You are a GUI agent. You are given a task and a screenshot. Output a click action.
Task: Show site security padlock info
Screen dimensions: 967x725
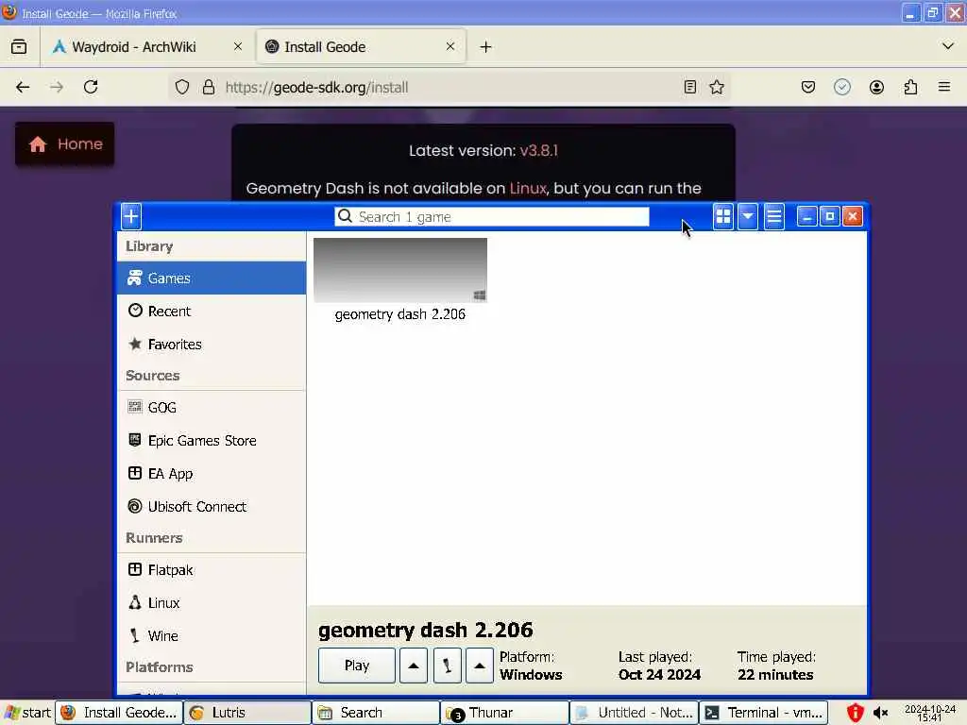pos(209,87)
